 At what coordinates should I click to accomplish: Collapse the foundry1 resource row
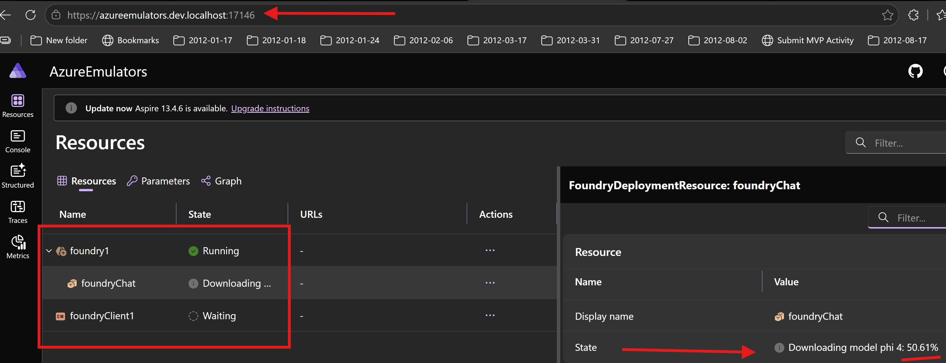coord(49,251)
